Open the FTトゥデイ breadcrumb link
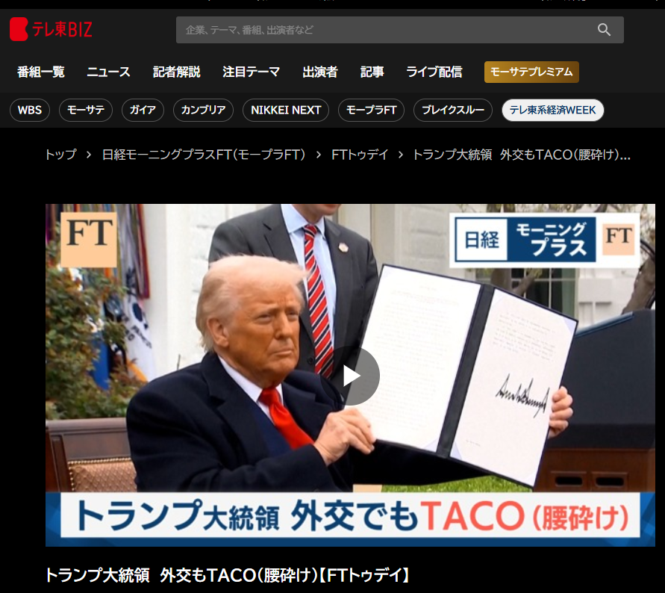665x593 pixels. 360,155
